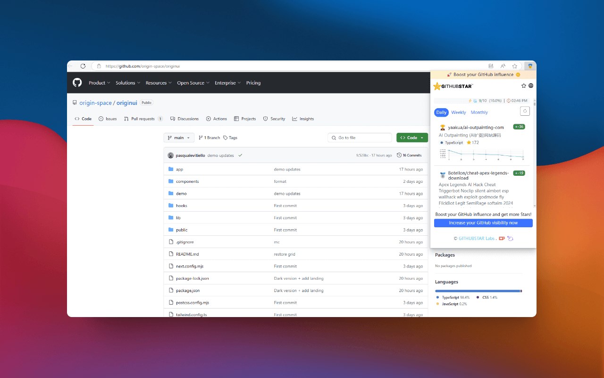The width and height of the screenshot is (604, 378).
Task: Open the split screen browser icon
Action: [x=491, y=66]
